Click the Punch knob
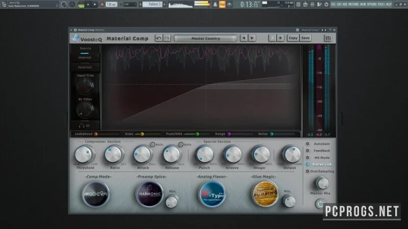The image size is (408, 229). tap(205, 155)
